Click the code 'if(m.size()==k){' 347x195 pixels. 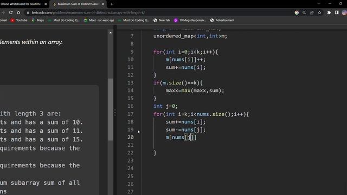178,83
